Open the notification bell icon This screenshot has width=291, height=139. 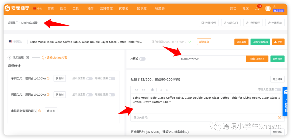257,9
